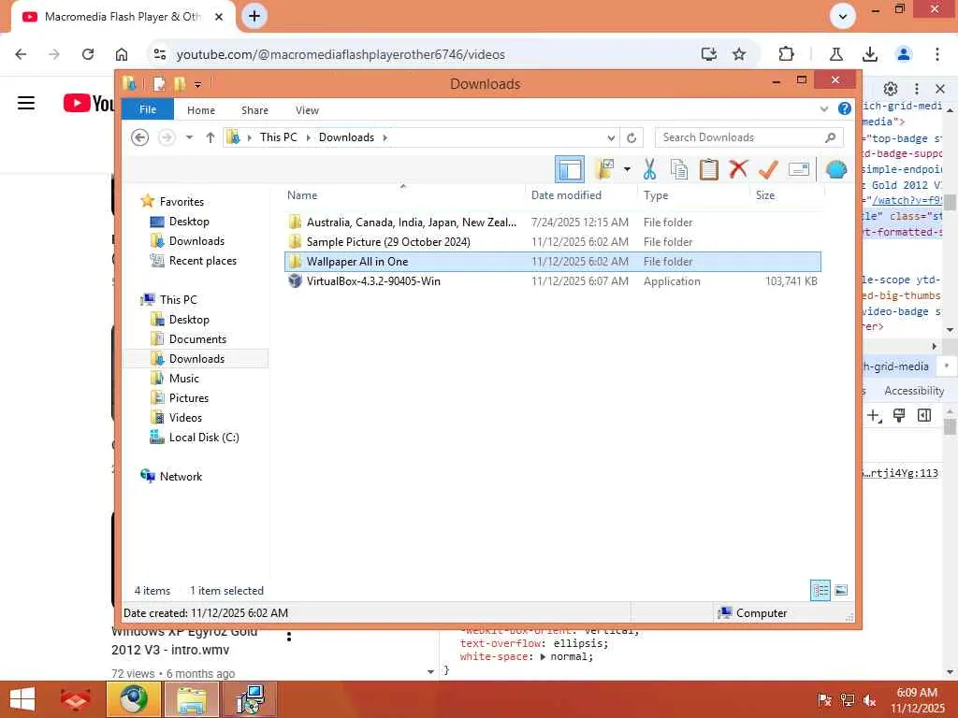This screenshot has height=718, width=958.
Task: Open the View ribbon tab
Action: pos(307,110)
